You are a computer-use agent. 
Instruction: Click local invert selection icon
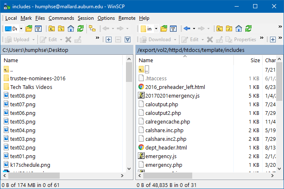coord(128,40)
